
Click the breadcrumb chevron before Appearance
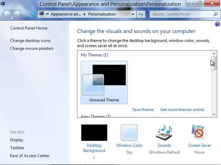click(47, 14)
